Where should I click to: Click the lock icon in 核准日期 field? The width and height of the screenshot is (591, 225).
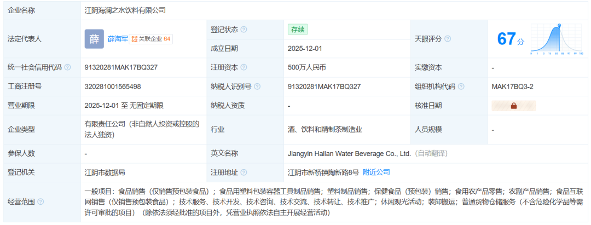coord(513,106)
